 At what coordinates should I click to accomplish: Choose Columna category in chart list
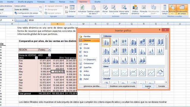tap(89, 40)
